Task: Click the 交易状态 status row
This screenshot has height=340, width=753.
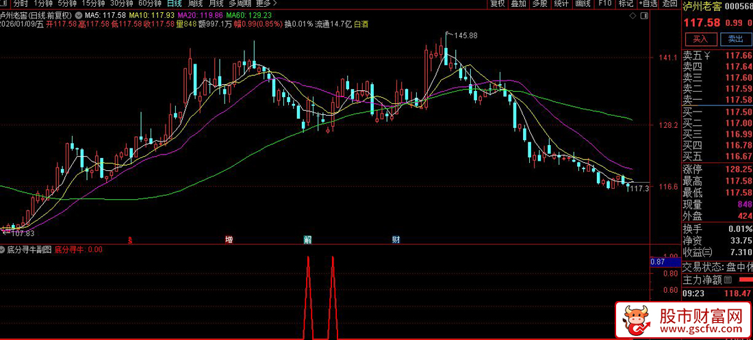Action: [x=717, y=267]
